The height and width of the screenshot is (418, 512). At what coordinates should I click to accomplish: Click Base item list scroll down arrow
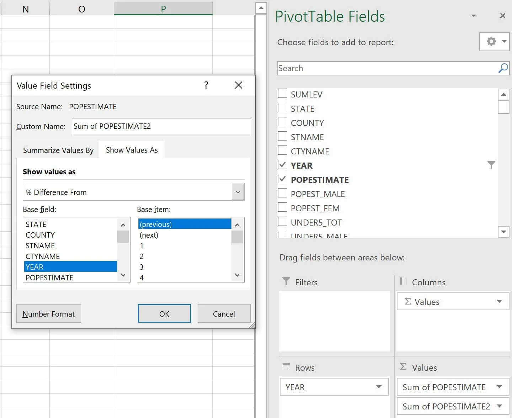pyautogui.click(x=237, y=275)
